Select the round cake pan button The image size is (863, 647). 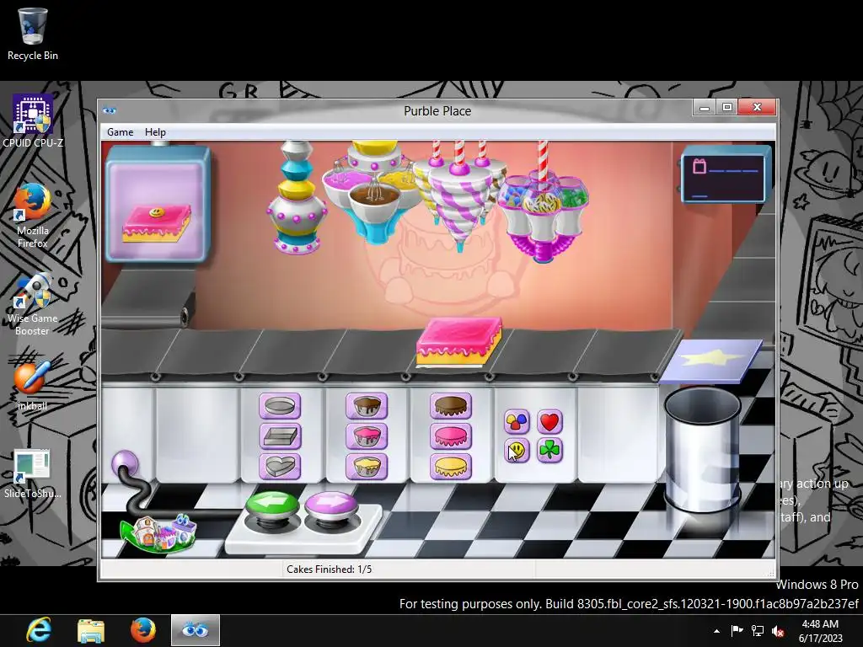[280, 406]
